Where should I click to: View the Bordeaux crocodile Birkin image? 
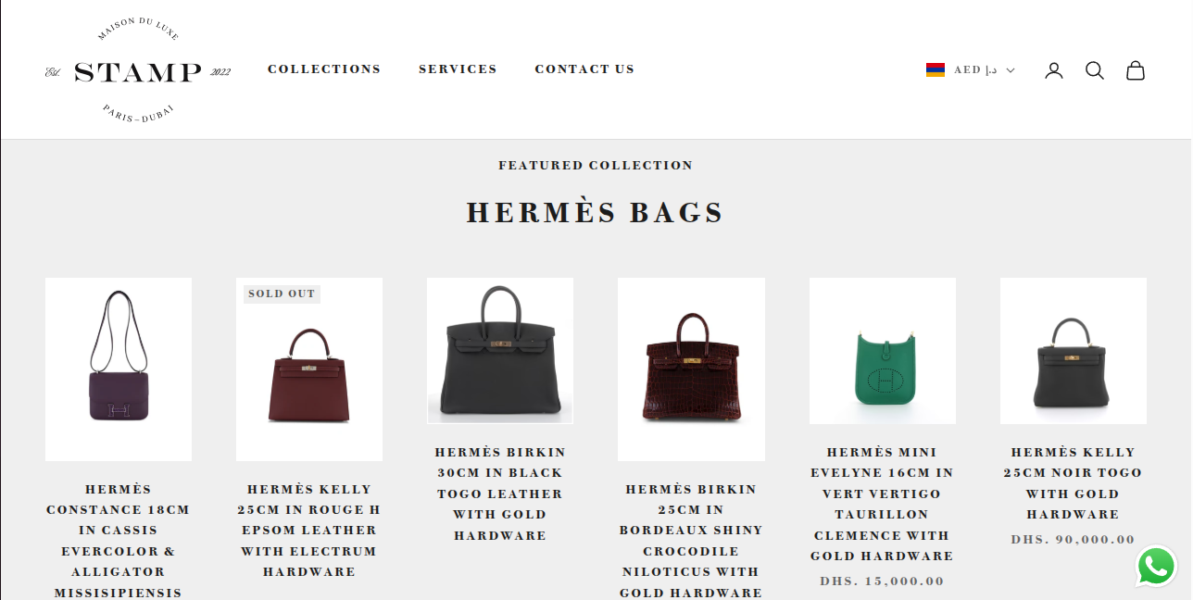(691, 369)
